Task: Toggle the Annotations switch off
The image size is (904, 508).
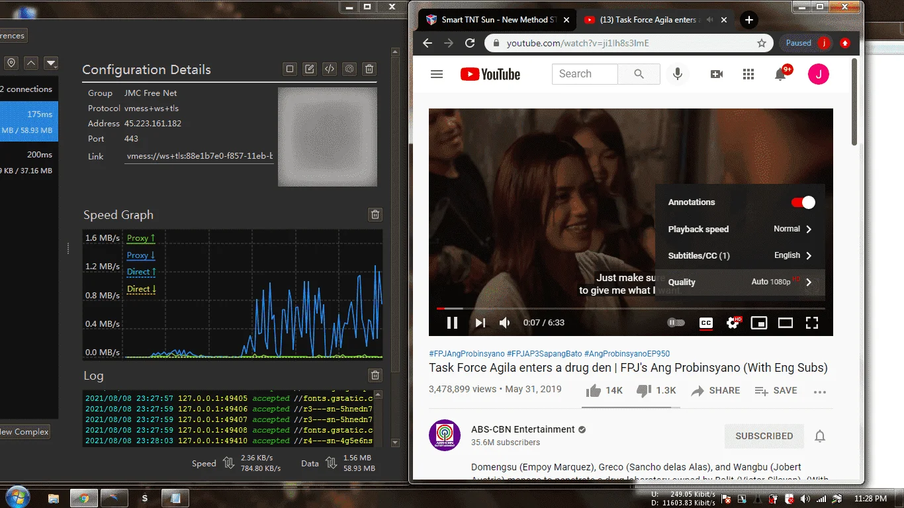Action: 803,202
